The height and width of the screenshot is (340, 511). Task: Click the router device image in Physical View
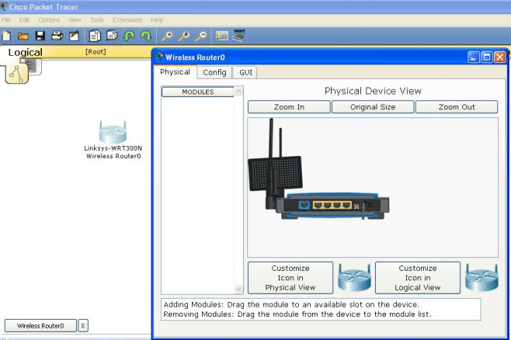coord(318,169)
